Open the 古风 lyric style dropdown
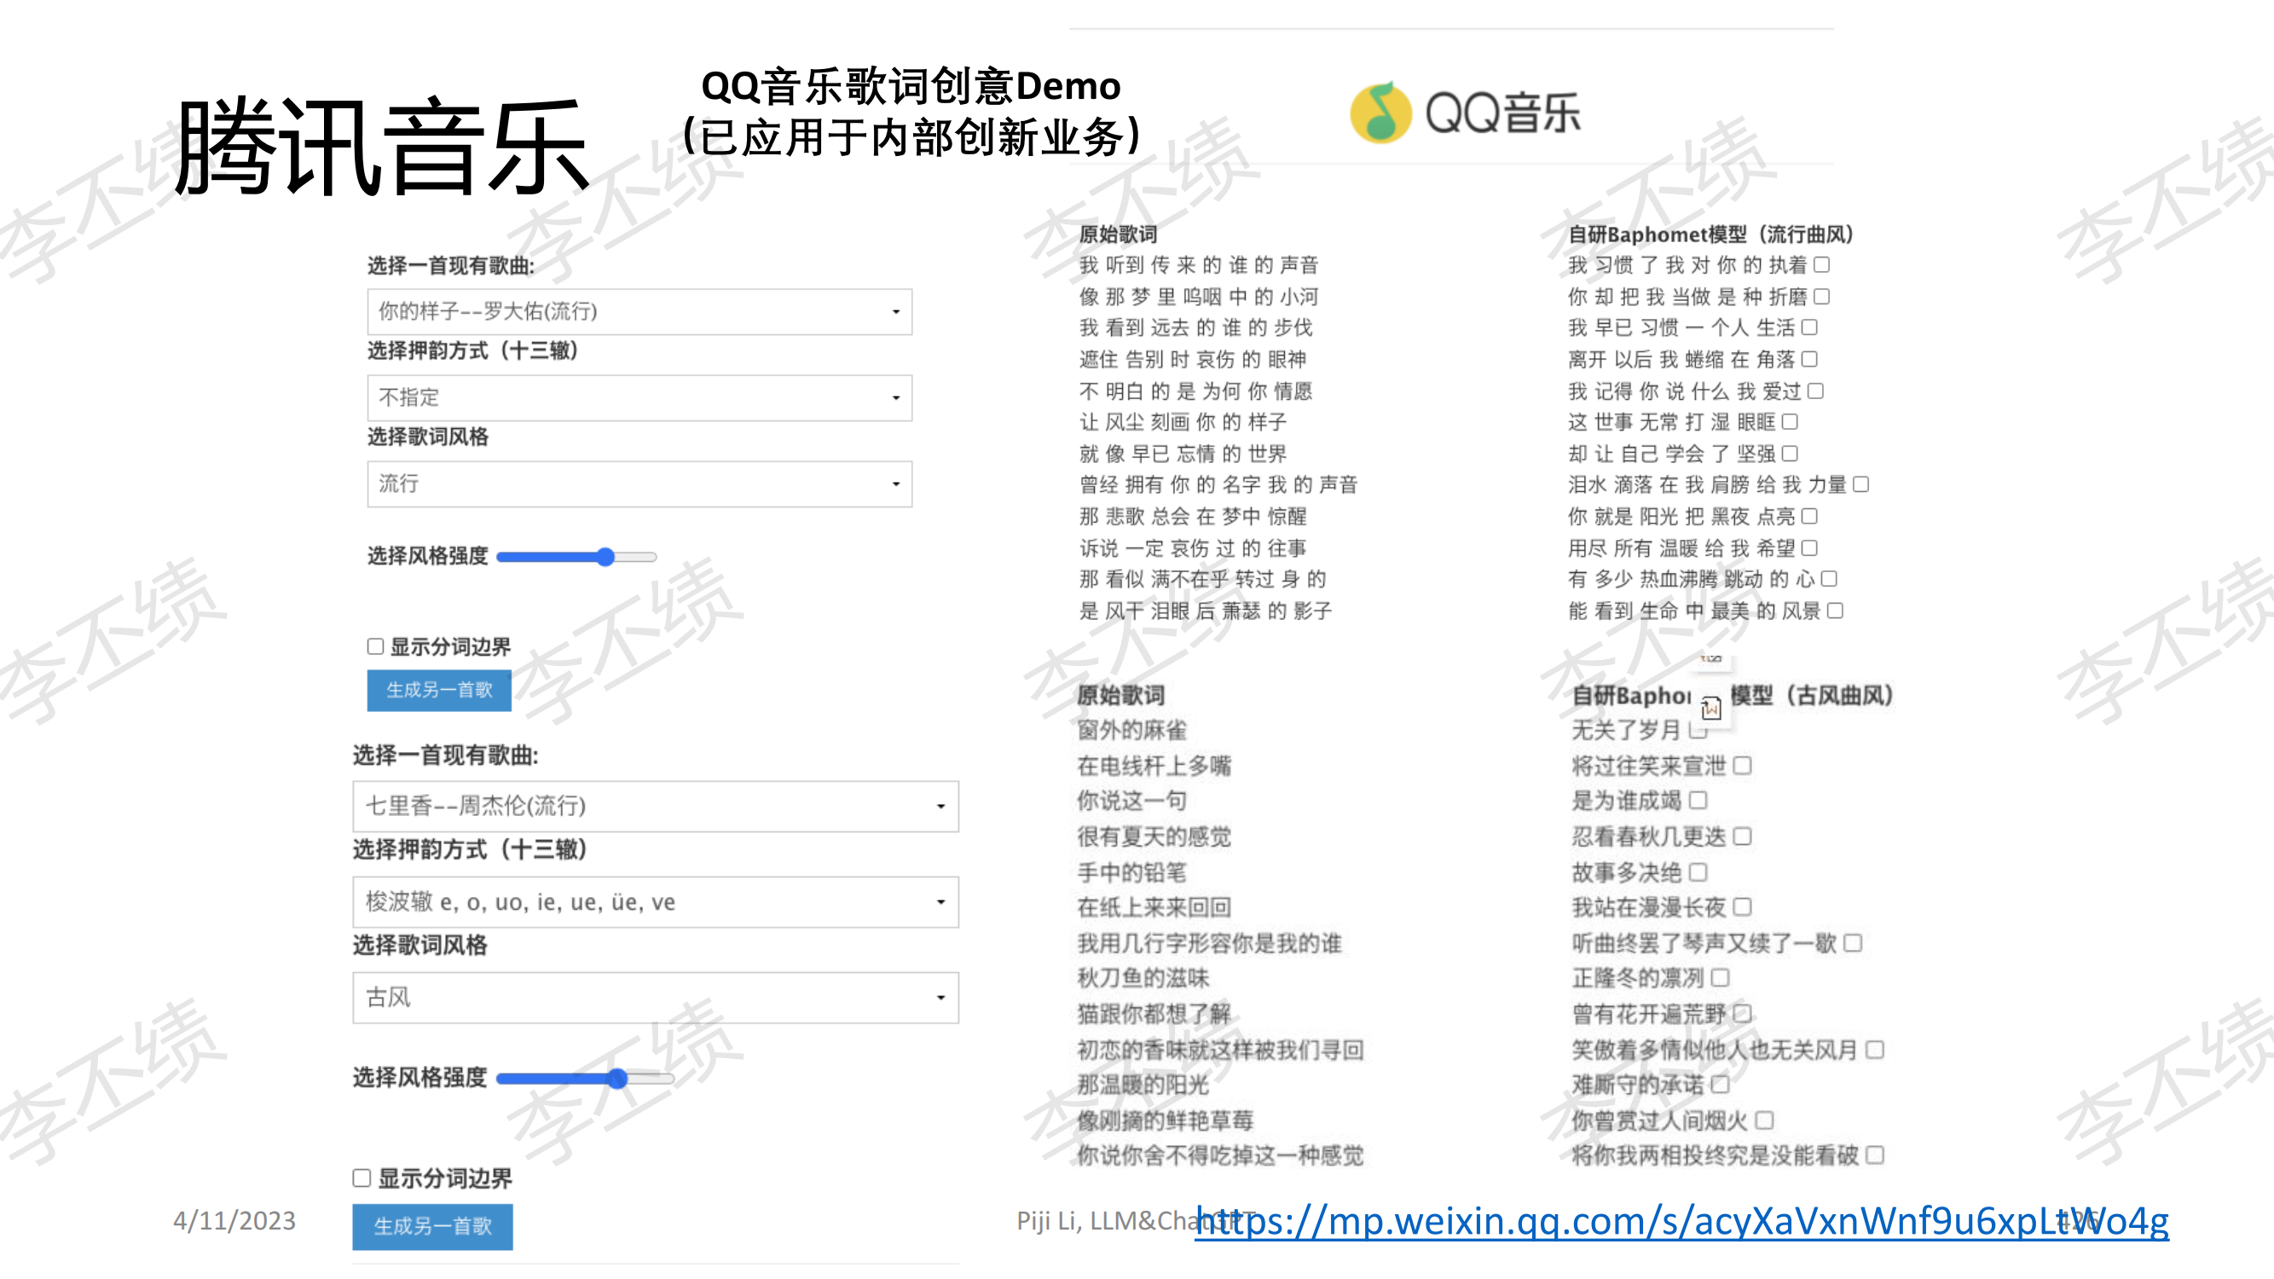This screenshot has height=1279, width=2274. click(655, 998)
